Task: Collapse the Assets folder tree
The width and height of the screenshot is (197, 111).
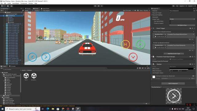Action: click(x=1, y=73)
